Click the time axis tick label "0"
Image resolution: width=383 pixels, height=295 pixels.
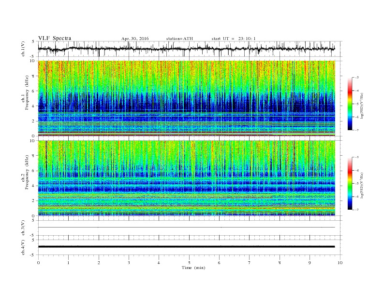(x=38, y=263)
